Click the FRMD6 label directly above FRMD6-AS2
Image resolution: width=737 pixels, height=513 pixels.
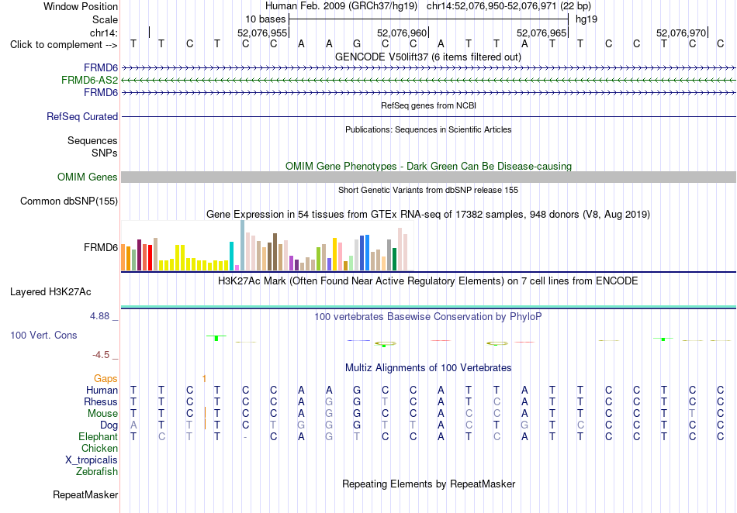point(101,68)
